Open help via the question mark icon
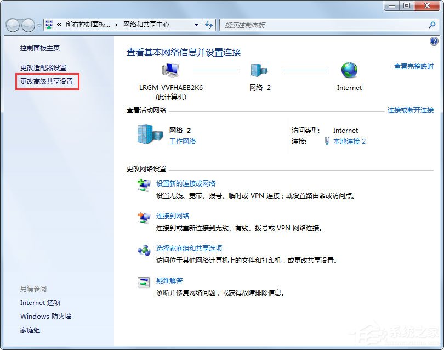The image size is (444, 350). [434, 41]
